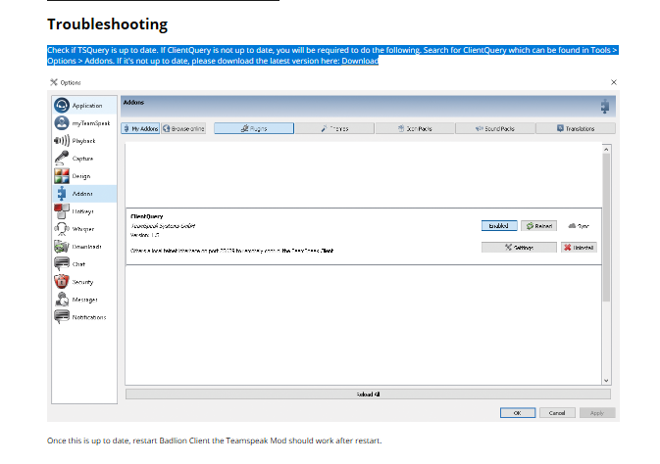Click the 'Once this is up to date' sentence
The height and width of the screenshot is (464, 660).
[214, 441]
